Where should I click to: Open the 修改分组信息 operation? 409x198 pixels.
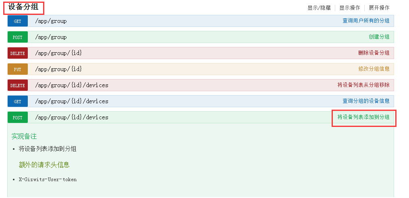pyautogui.click(x=374, y=69)
